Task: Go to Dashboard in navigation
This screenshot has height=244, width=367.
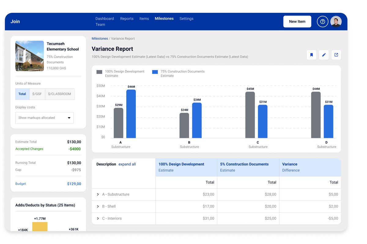Action: (x=105, y=19)
